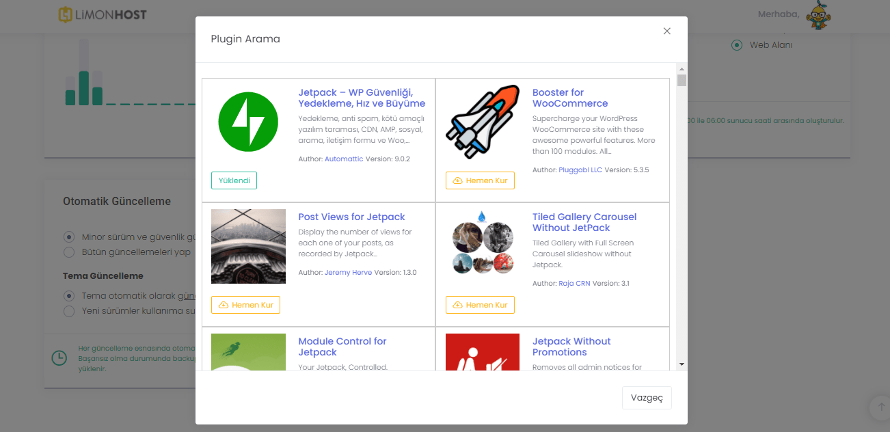
Task: Select Yeni sürümler kullanıma radio option
Action: 68,311
